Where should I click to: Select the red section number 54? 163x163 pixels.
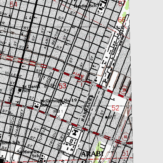pos(13,4)
